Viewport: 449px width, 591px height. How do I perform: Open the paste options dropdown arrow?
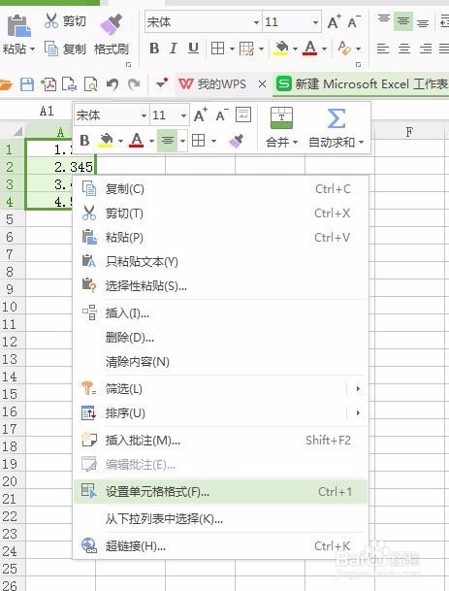click(x=32, y=49)
